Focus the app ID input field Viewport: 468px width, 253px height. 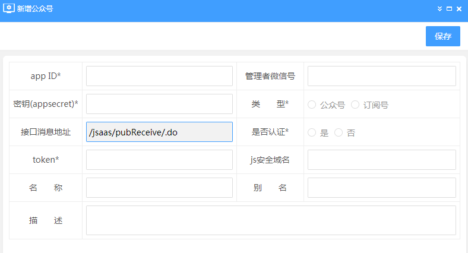tap(159, 76)
